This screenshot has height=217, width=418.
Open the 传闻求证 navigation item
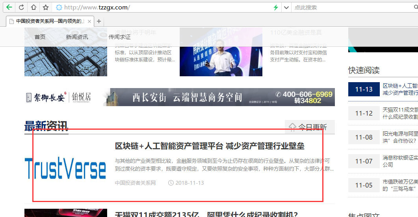point(119,37)
